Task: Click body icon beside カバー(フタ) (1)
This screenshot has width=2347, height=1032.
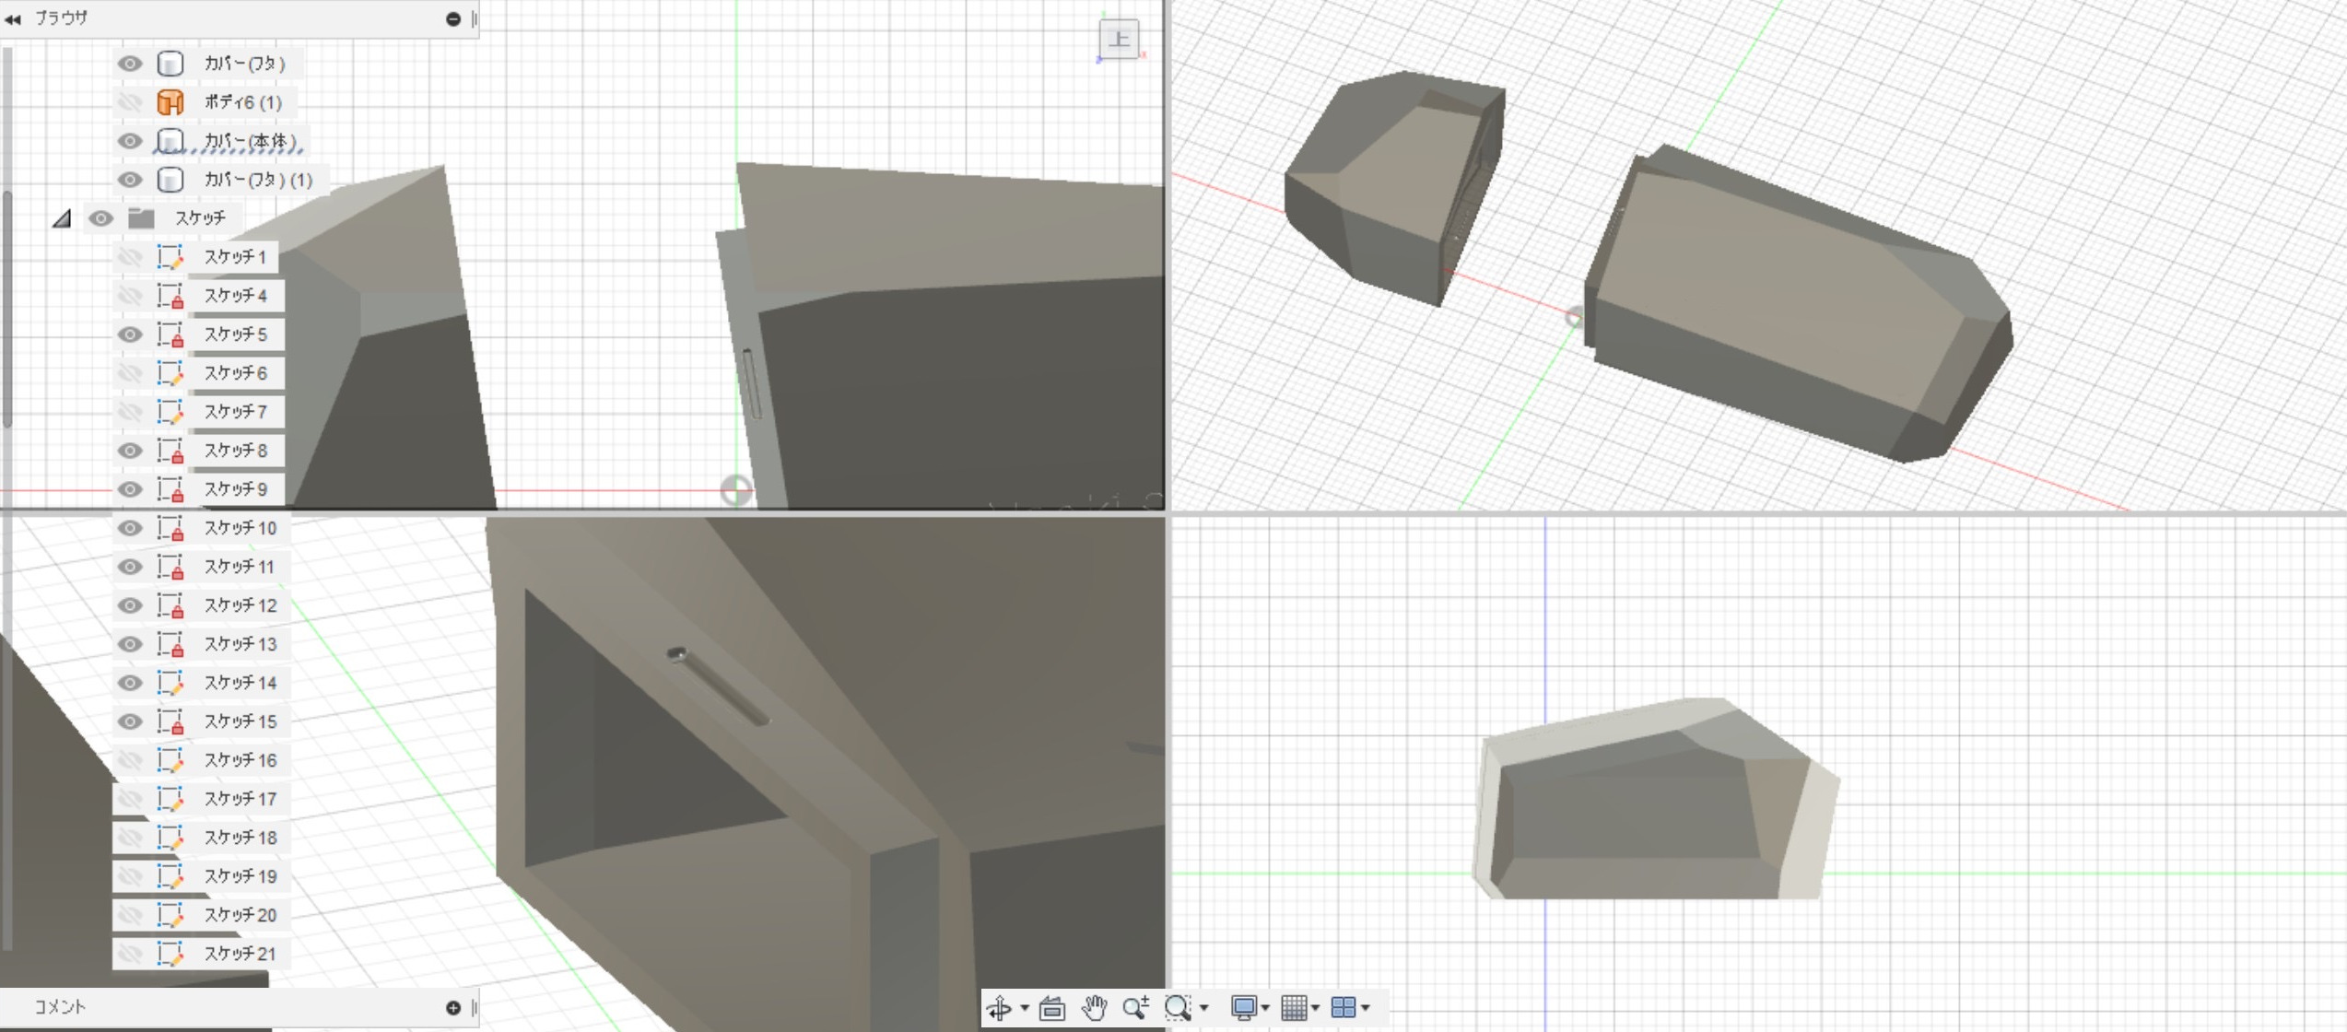Action: [170, 180]
